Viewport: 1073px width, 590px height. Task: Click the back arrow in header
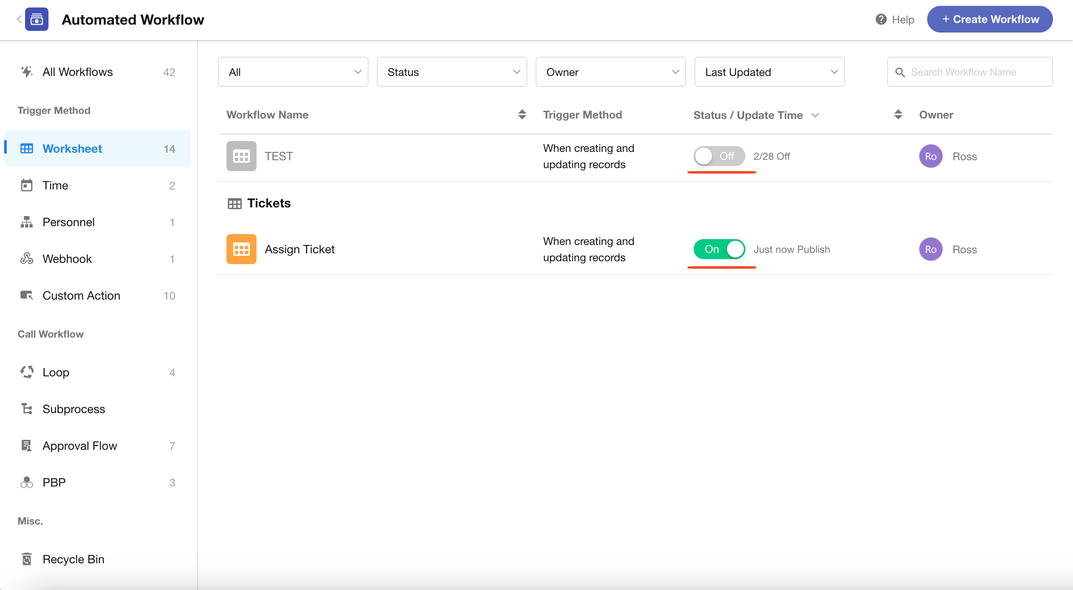pyautogui.click(x=19, y=19)
